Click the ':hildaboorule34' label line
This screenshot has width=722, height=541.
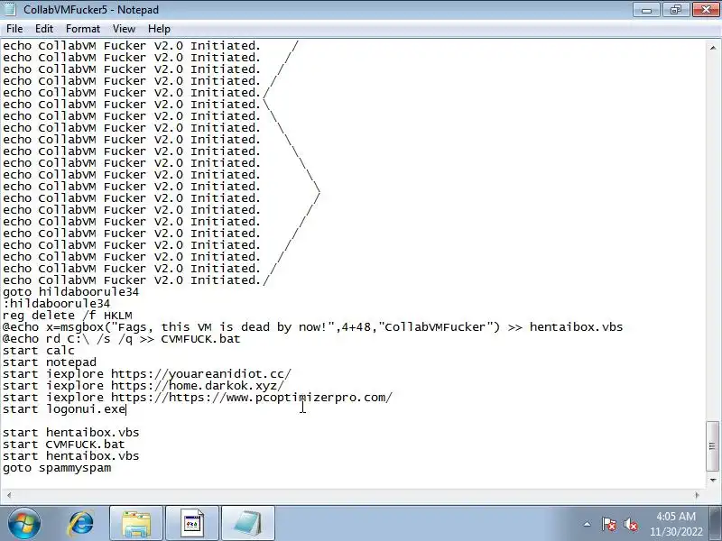click(56, 304)
